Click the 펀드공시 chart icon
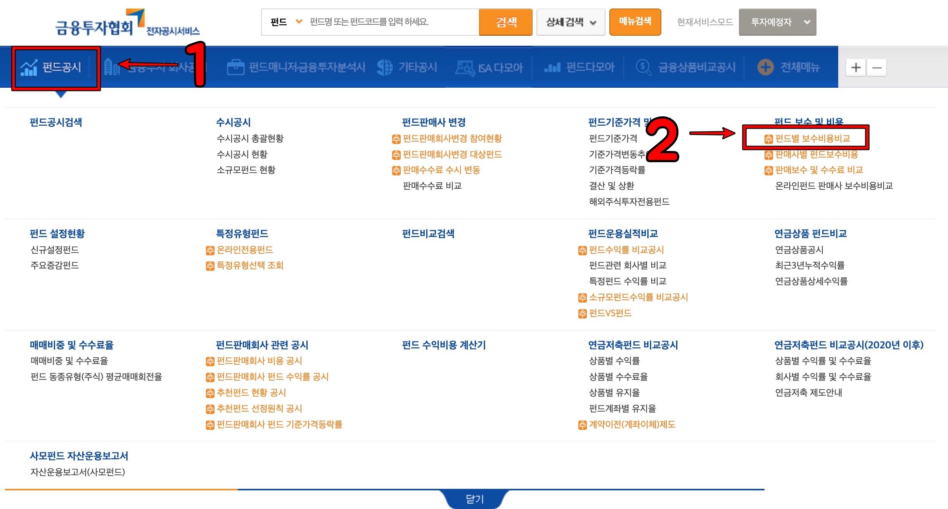 tap(29, 68)
